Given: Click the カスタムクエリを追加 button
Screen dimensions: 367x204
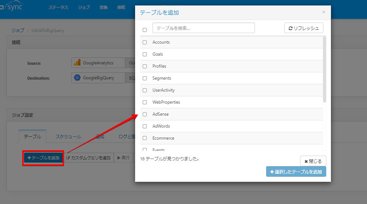Looking at the screenshot, I should point(88,158).
